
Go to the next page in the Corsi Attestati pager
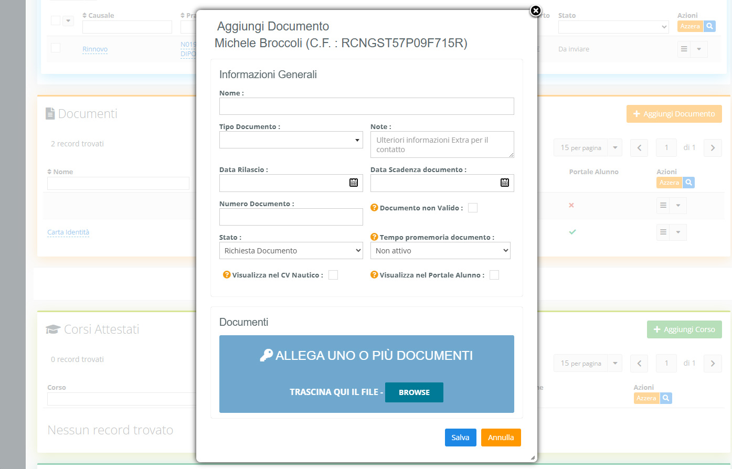(713, 364)
